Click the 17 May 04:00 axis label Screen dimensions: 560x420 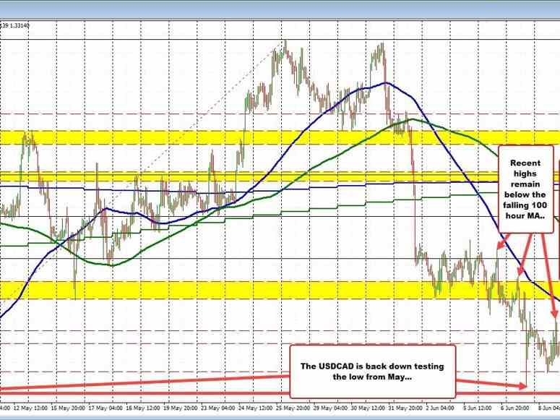tap(105, 408)
